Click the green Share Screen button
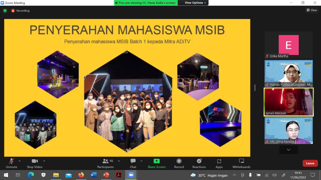Viewport: 321px width, 180px height. tap(156, 163)
